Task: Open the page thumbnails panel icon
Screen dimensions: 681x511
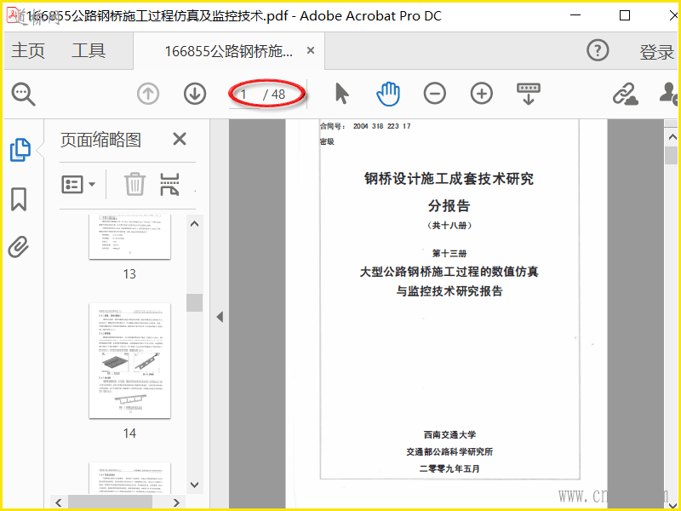Action: click(20, 150)
